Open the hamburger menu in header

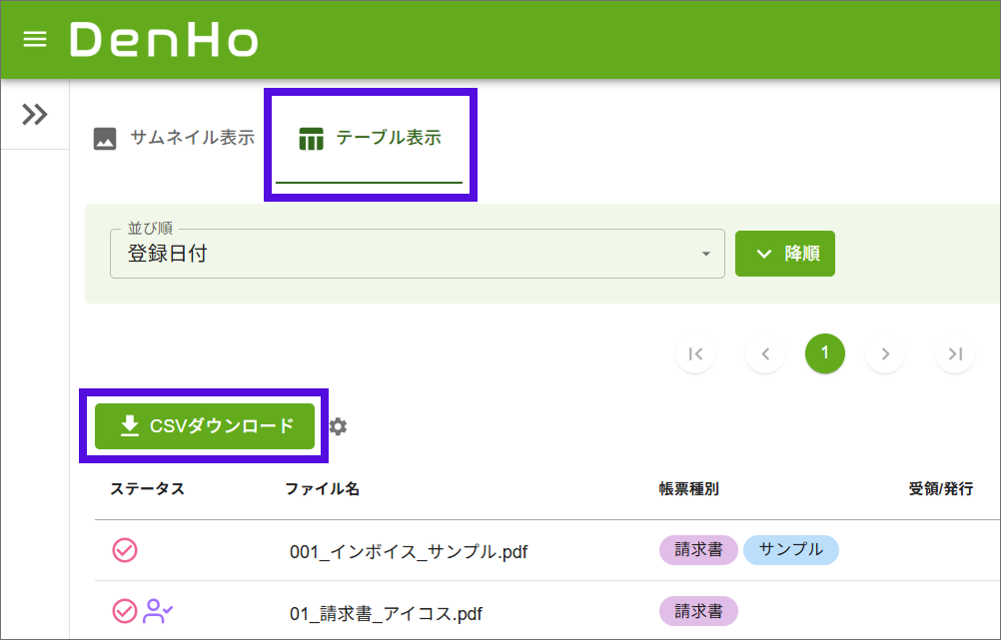tap(35, 40)
